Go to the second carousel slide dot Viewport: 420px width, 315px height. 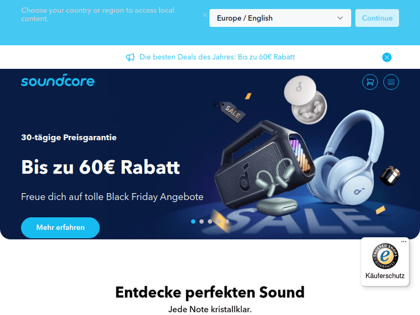202,222
